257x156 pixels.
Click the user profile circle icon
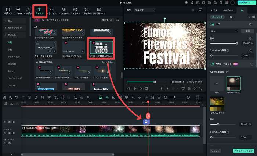point(232,3)
